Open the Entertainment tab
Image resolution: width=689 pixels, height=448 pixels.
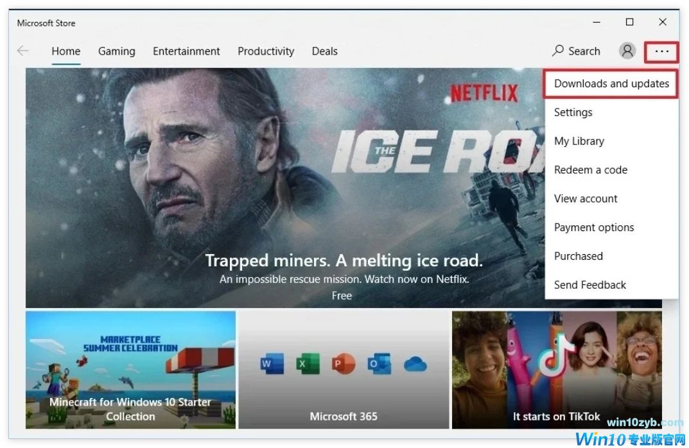point(186,51)
